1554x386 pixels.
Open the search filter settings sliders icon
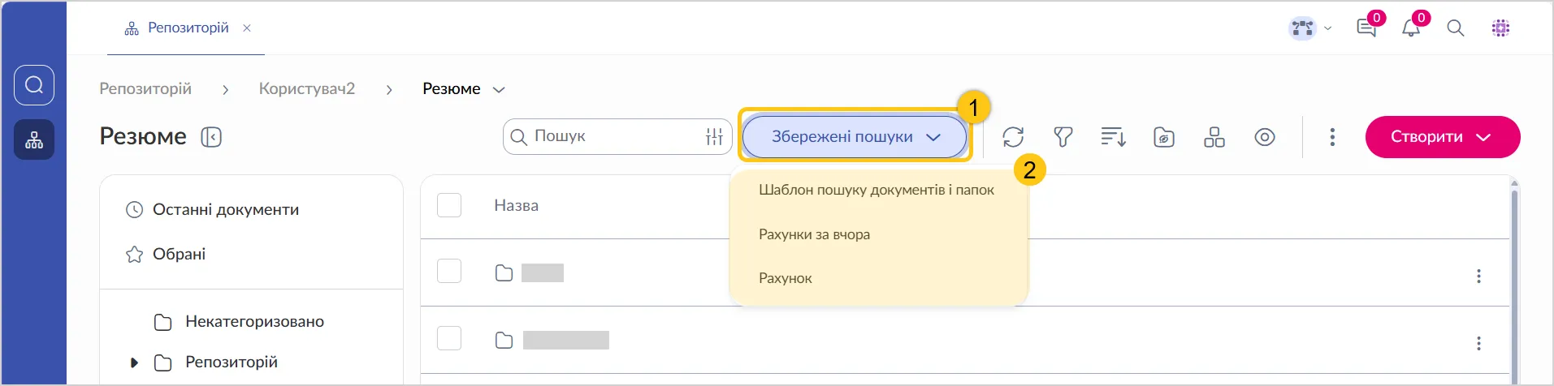(x=714, y=137)
